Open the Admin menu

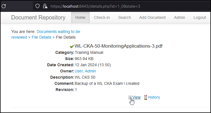179,17
